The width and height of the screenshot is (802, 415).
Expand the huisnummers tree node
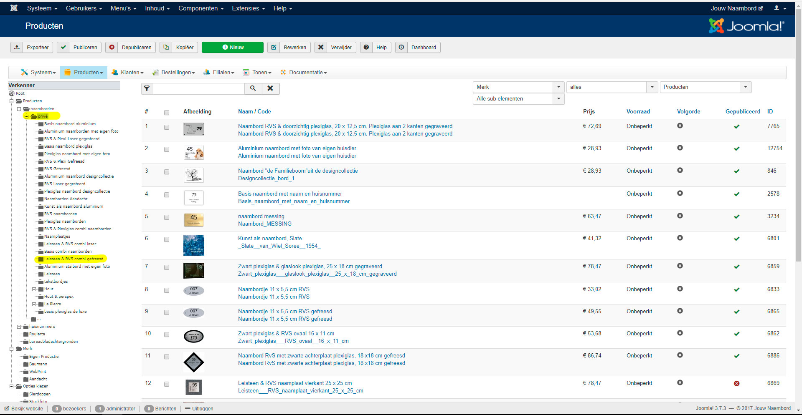pos(19,327)
